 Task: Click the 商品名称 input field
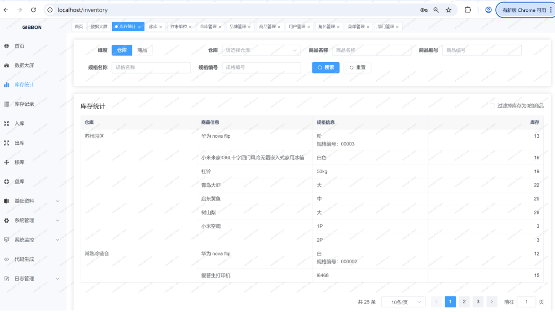click(372, 50)
